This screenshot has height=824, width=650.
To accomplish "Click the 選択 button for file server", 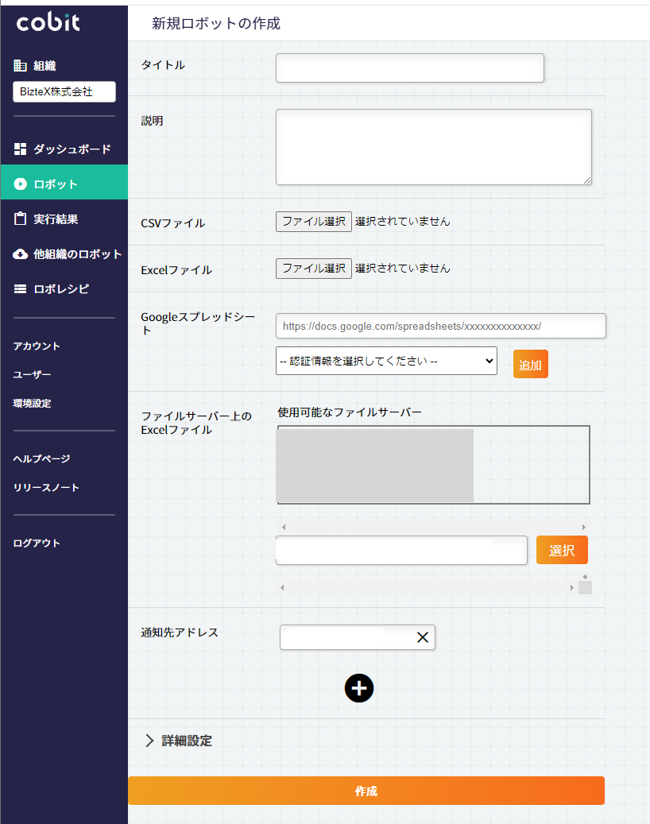I will (562, 550).
